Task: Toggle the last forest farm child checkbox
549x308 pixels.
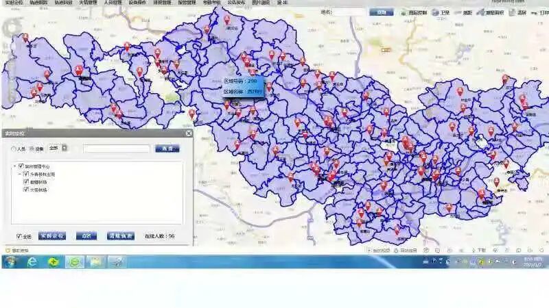Action: [26, 190]
